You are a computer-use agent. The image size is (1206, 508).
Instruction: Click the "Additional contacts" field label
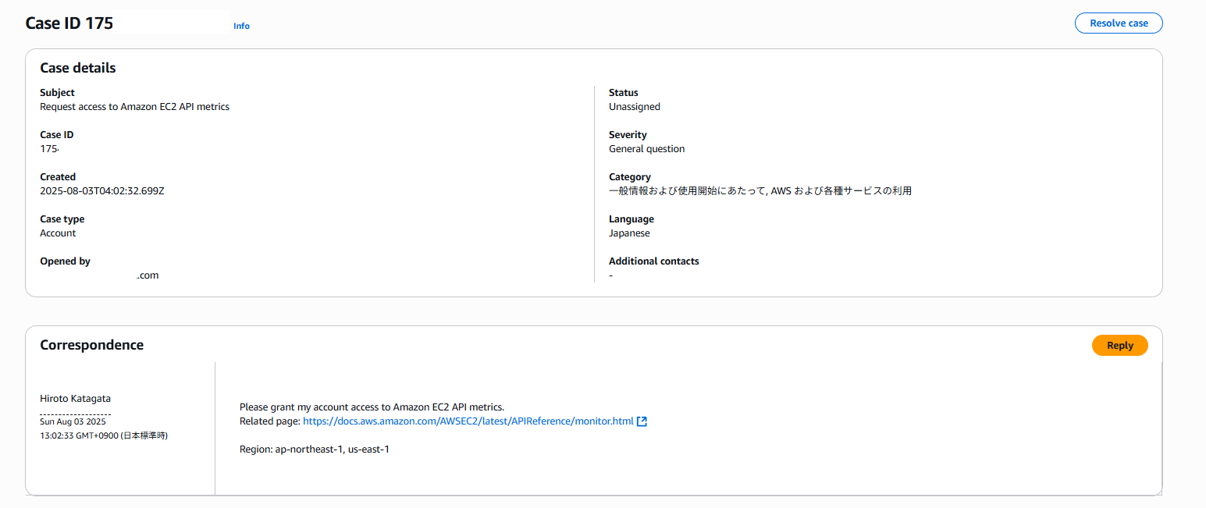click(x=654, y=261)
